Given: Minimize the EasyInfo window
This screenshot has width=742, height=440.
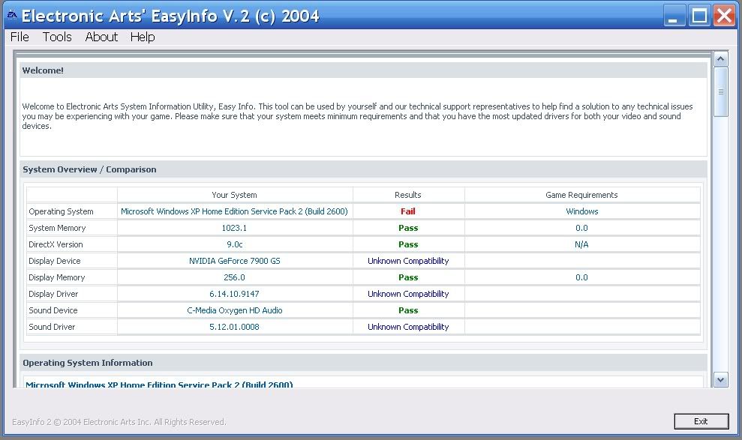Looking at the screenshot, I should (x=674, y=16).
